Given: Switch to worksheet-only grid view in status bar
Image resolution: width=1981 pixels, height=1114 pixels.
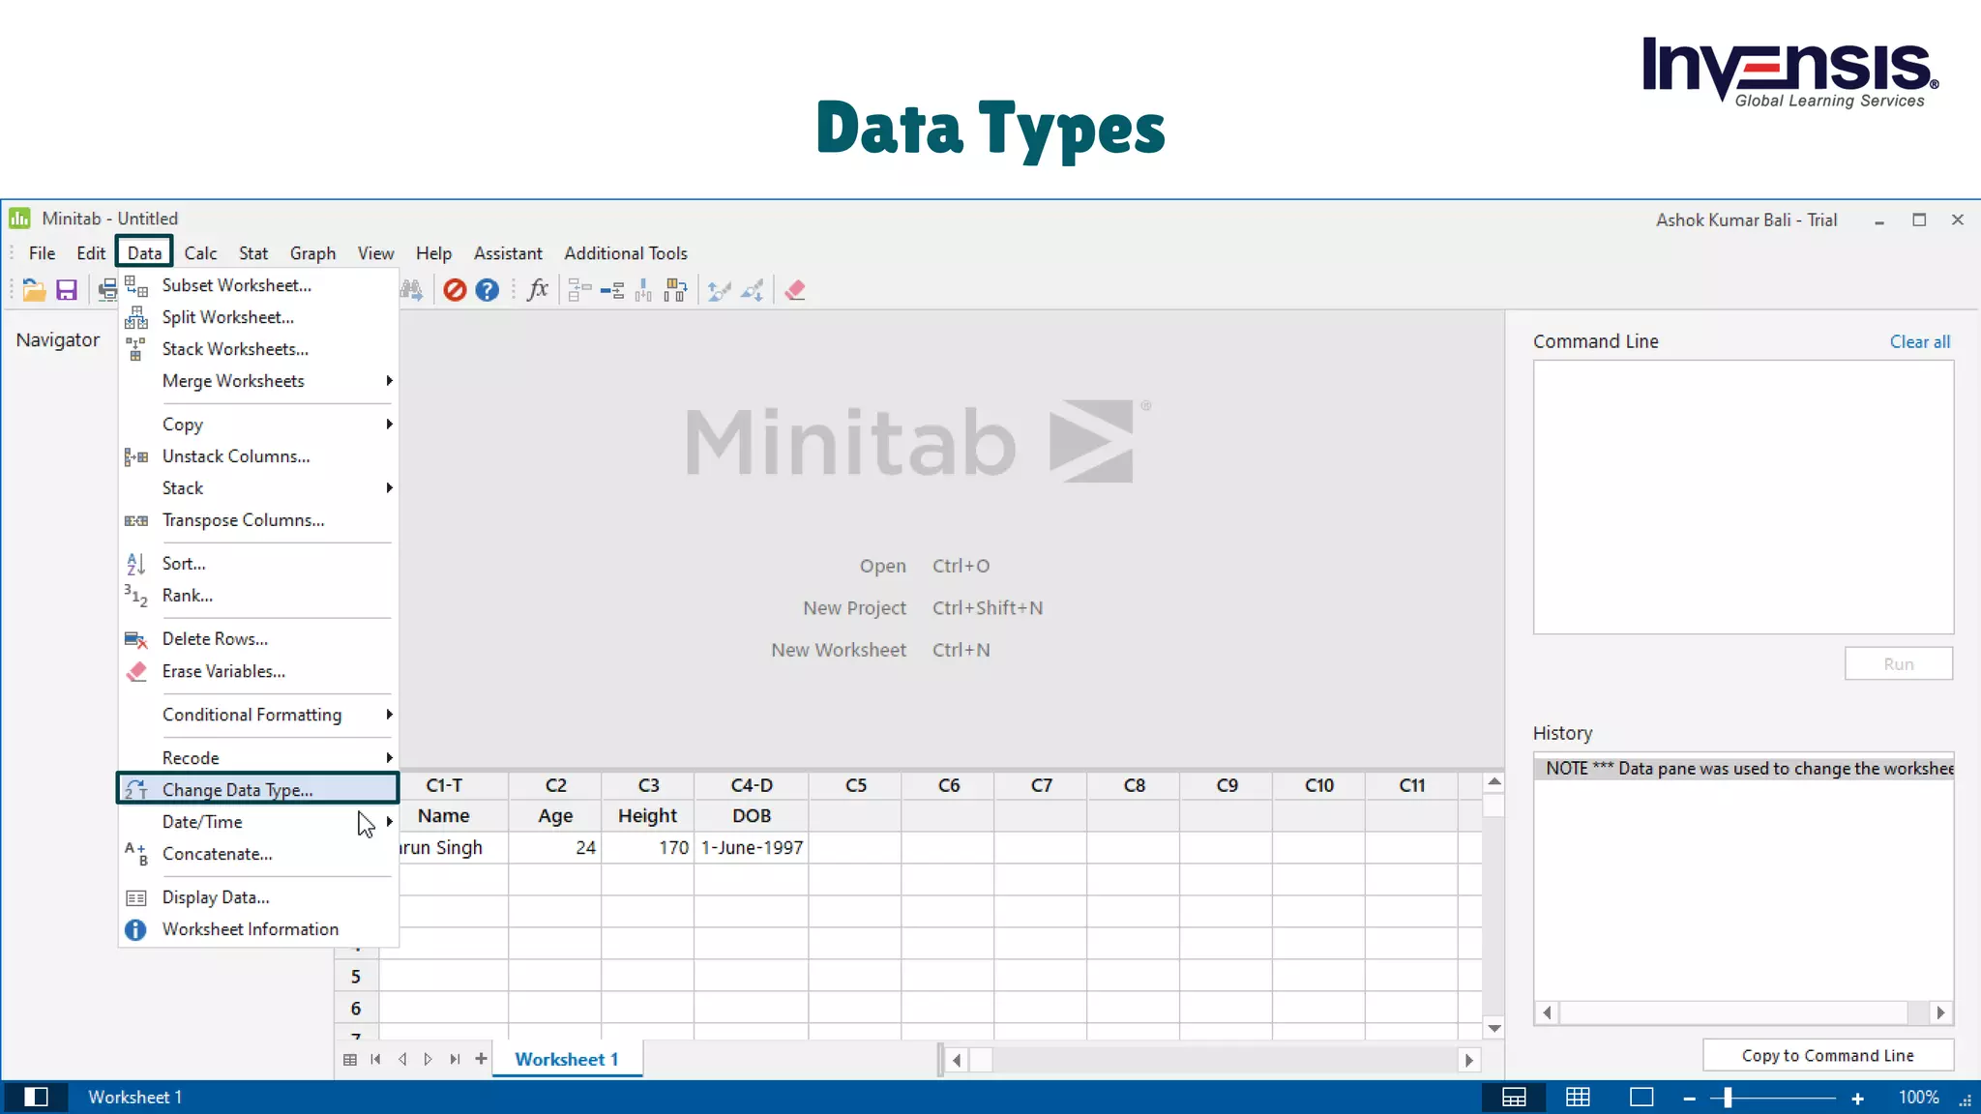Looking at the screenshot, I should click(1578, 1097).
